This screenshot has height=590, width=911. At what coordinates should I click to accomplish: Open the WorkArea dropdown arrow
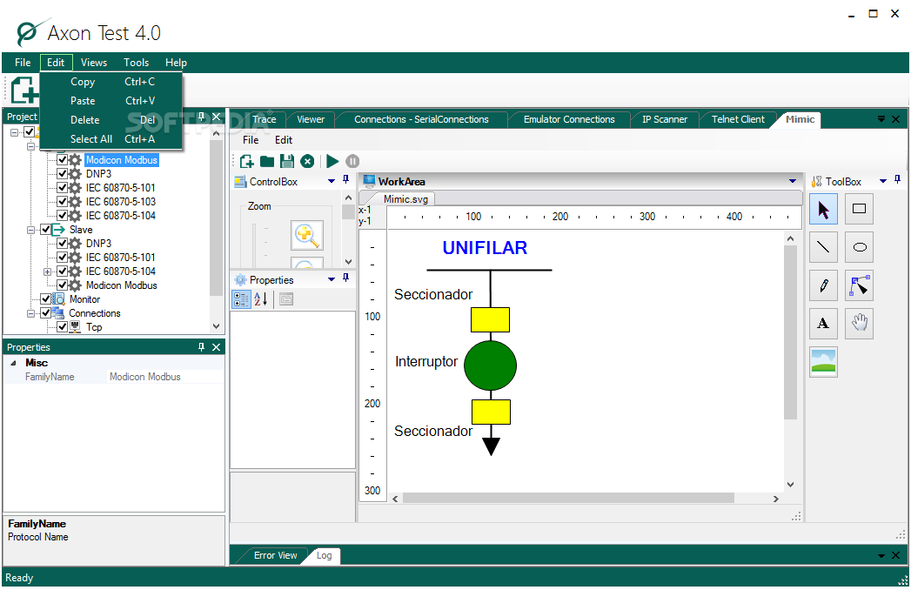(x=793, y=181)
